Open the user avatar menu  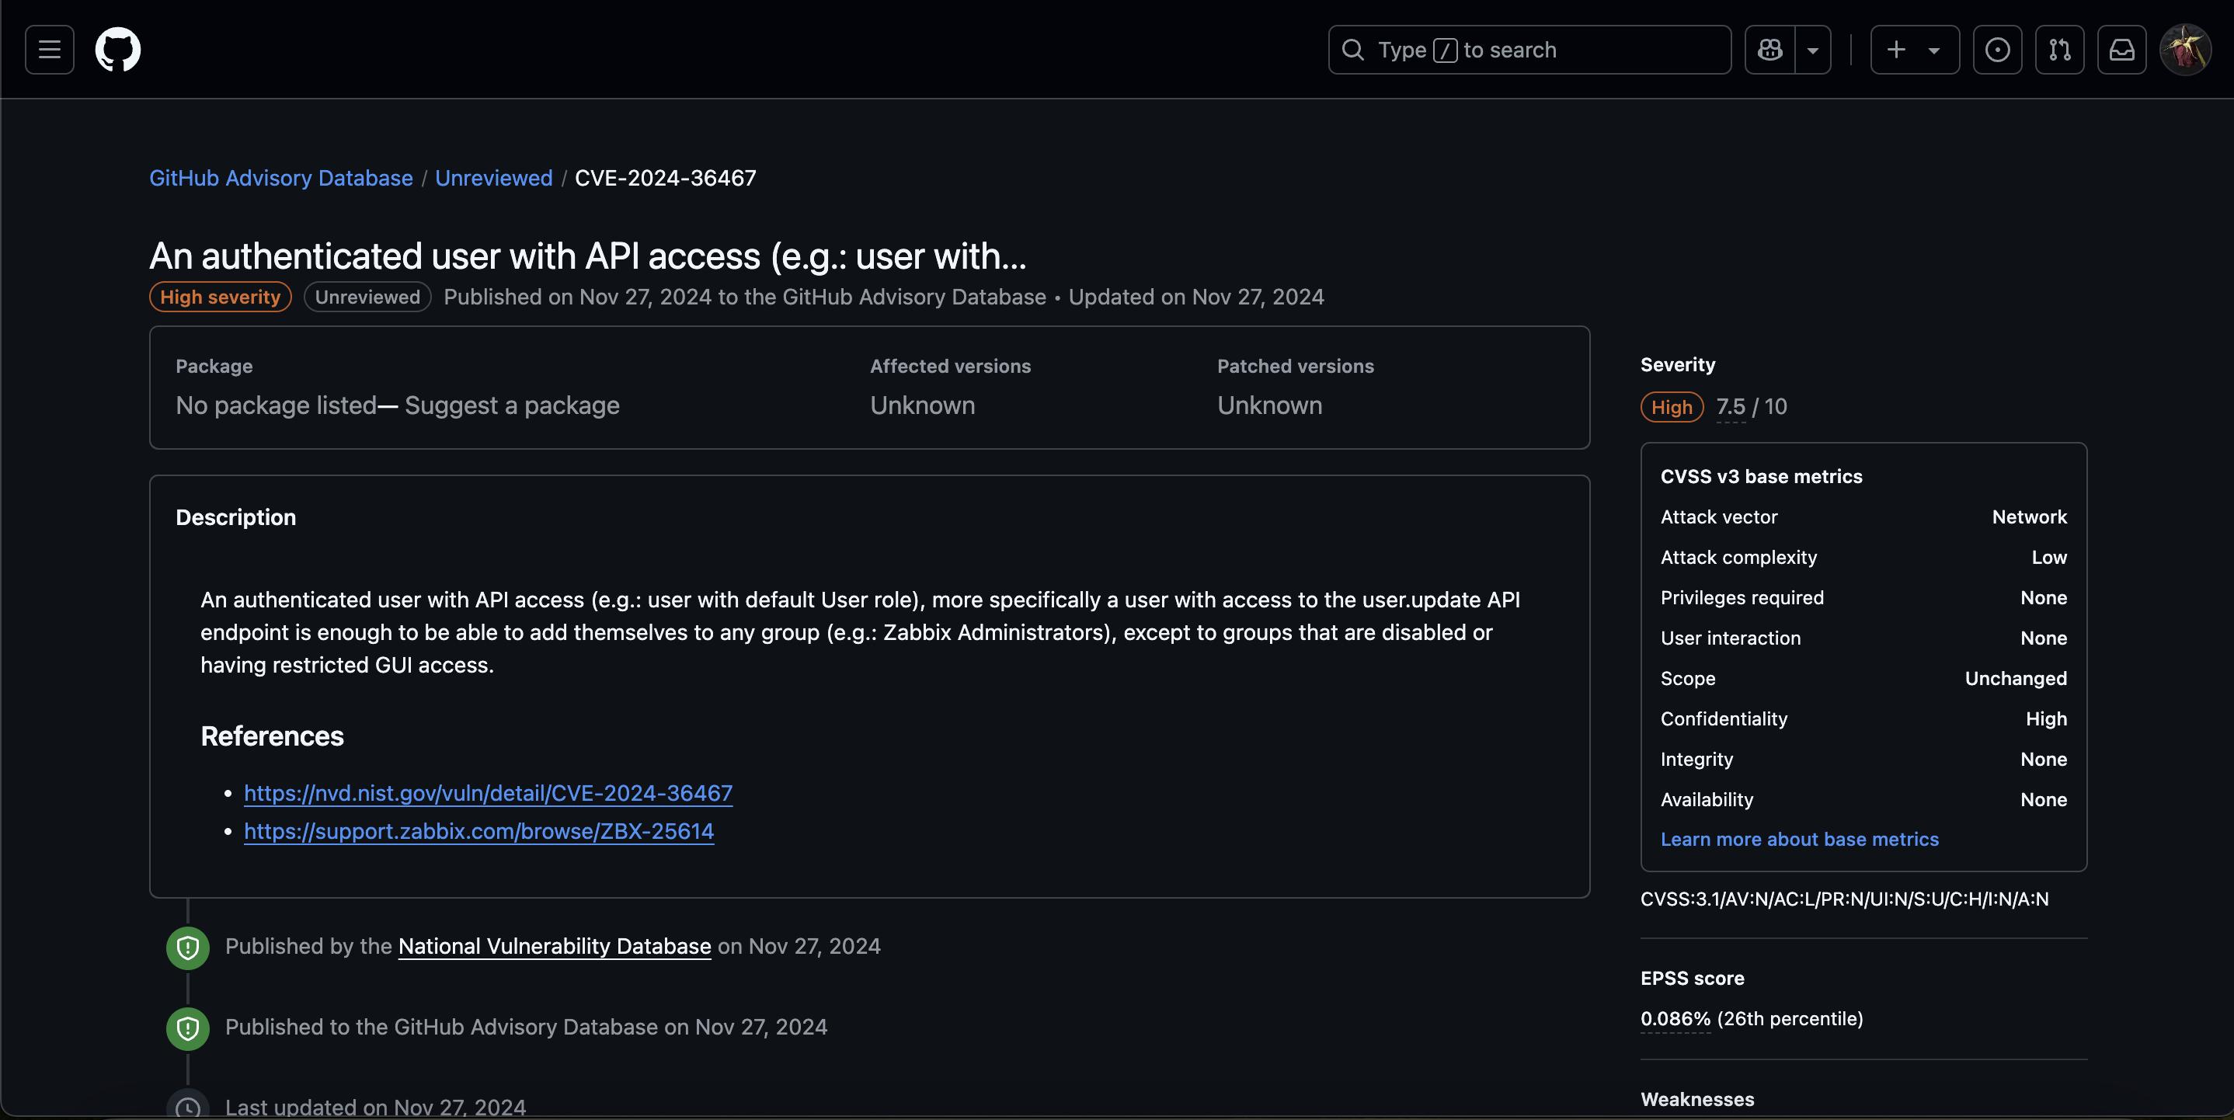(2185, 50)
